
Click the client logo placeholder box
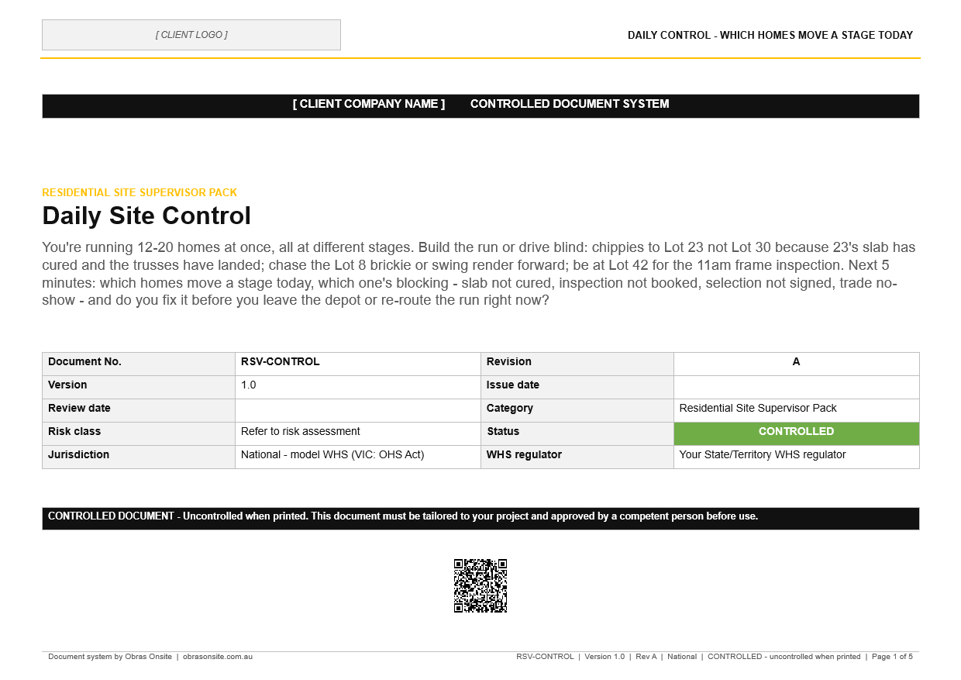(x=191, y=35)
